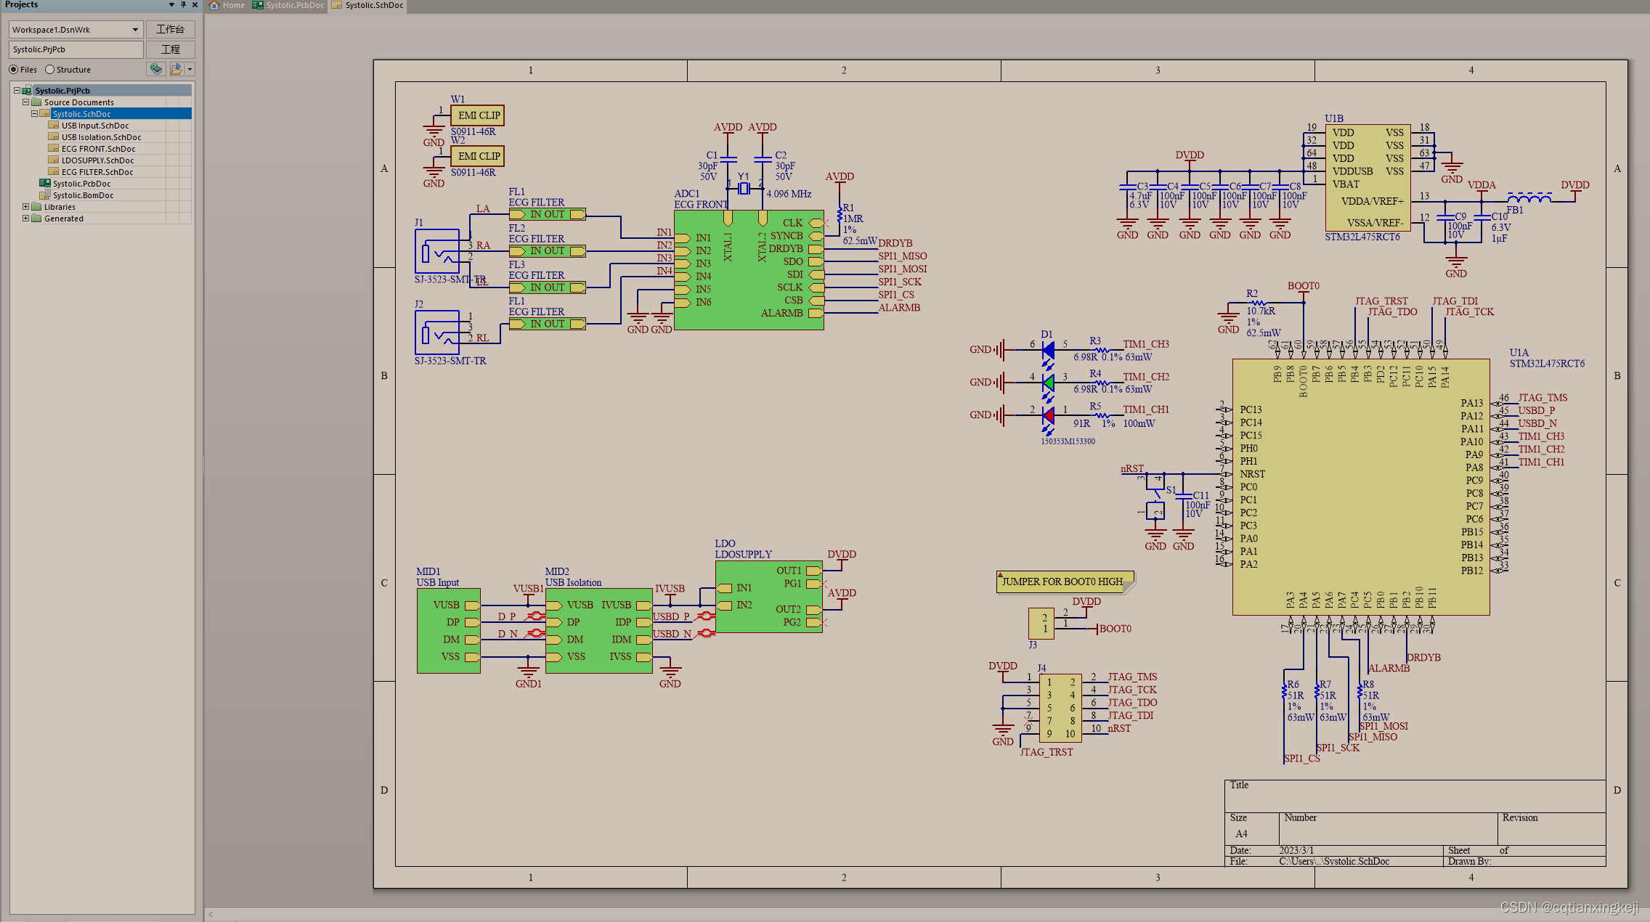Close the Projects panel
Viewport: 1650px width, 922px height.
(195, 5)
